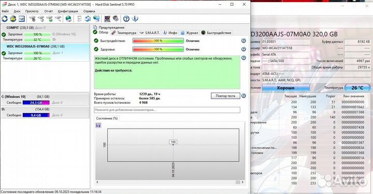Click the save icon above the Состояние graph
This screenshot has height=194, width=373.
[x=98, y=125]
